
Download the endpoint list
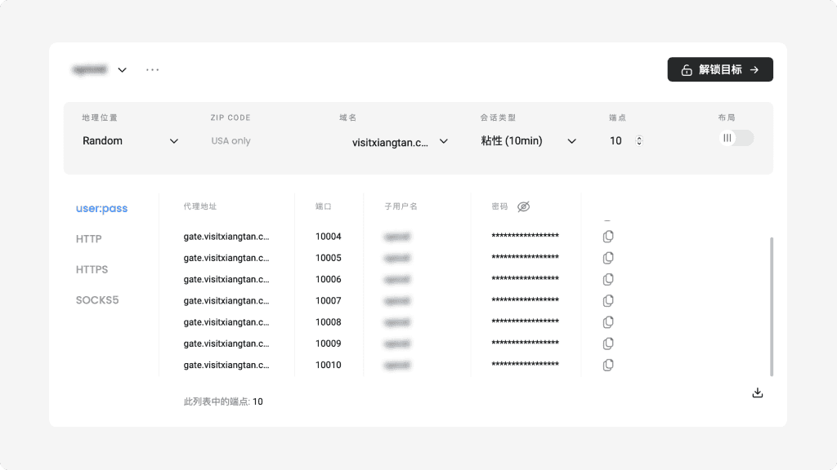point(757,392)
